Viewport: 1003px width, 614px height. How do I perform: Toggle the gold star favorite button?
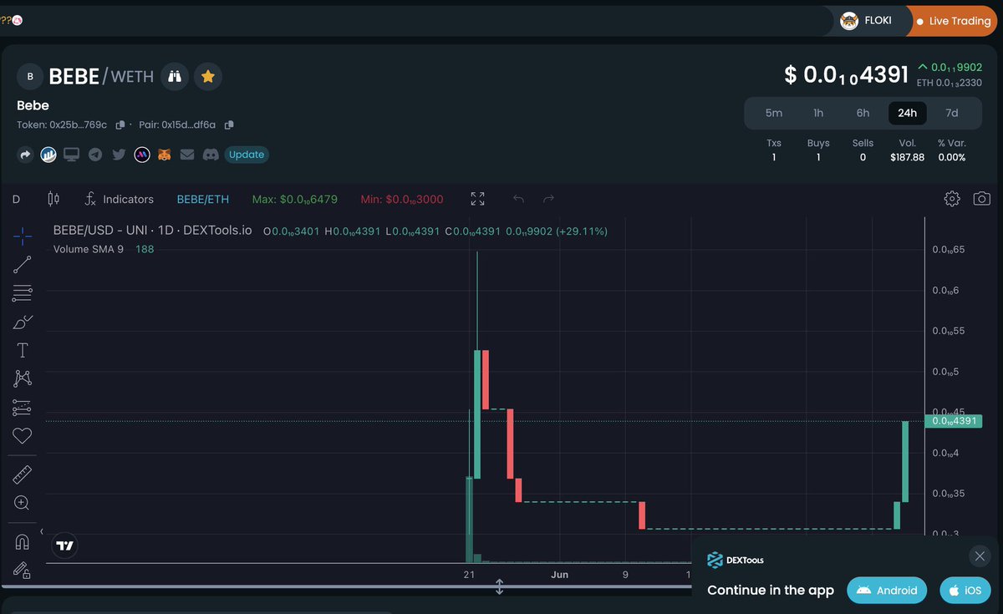pyautogui.click(x=208, y=76)
